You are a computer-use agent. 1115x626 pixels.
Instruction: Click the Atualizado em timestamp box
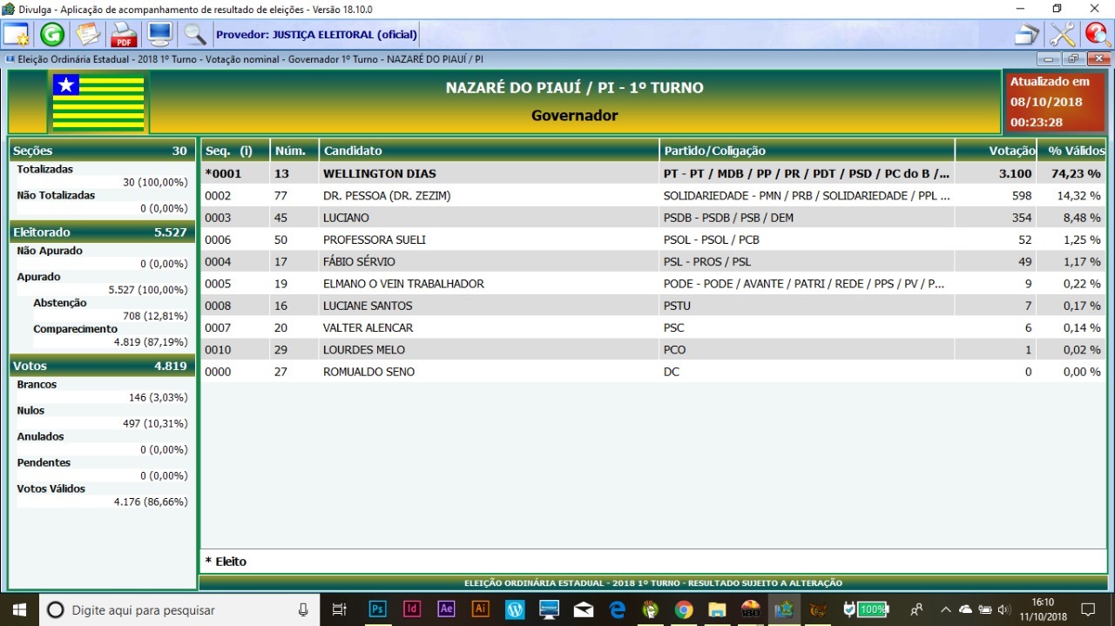pos(1054,102)
